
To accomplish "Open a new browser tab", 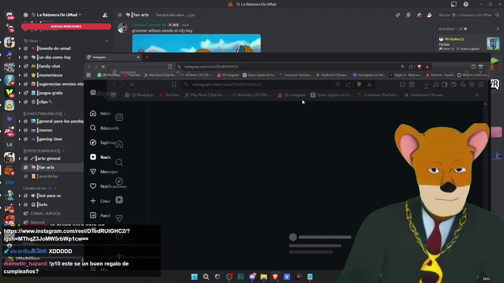I will tap(147, 57).
